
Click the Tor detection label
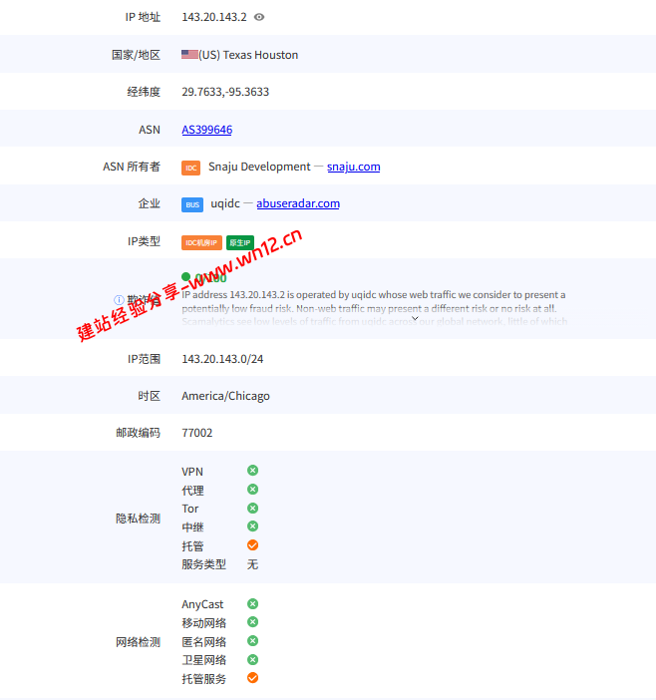pos(190,509)
